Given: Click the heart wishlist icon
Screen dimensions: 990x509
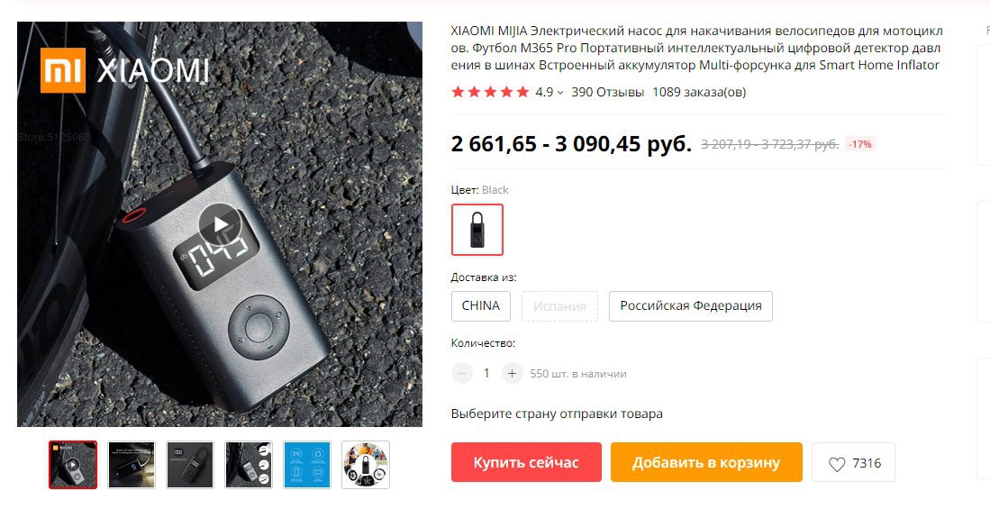Looking at the screenshot, I should tap(837, 464).
